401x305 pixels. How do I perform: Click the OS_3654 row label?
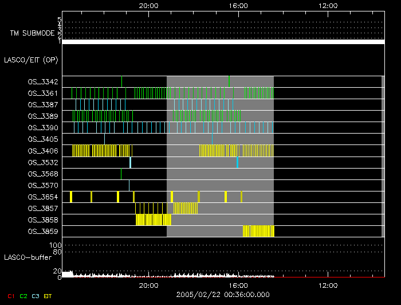click(42, 197)
